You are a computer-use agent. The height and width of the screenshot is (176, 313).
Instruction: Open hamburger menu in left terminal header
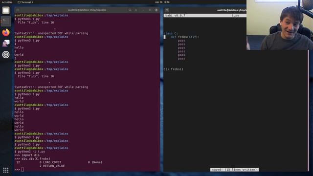point(136,10)
